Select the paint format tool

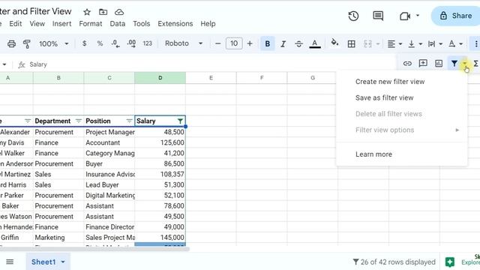[x=27, y=43]
